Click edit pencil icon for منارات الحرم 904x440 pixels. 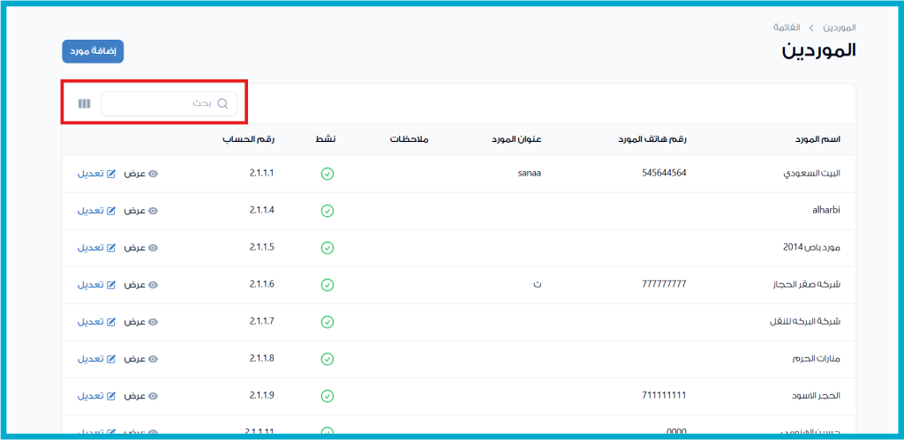pyautogui.click(x=111, y=359)
